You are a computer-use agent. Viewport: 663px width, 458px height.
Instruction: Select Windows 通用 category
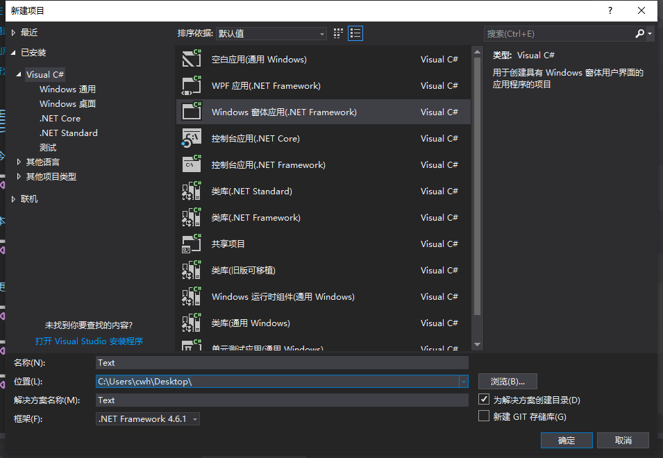pos(67,89)
